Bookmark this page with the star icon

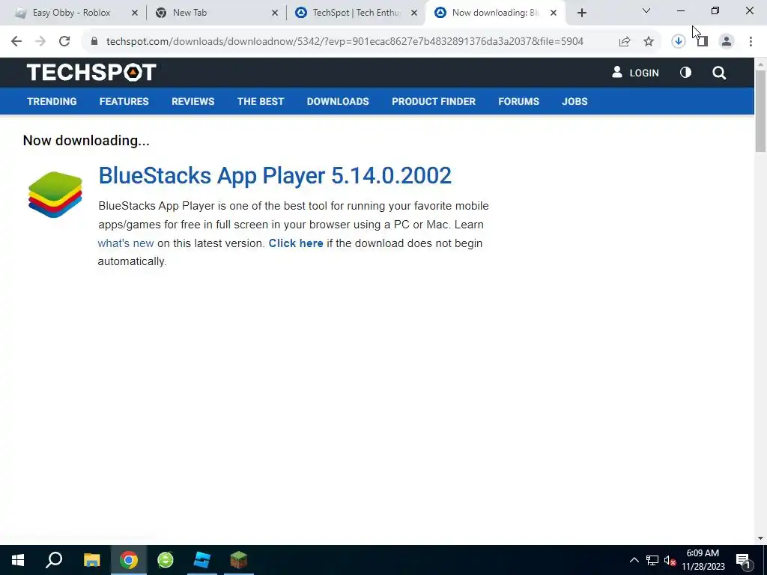click(x=649, y=42)
